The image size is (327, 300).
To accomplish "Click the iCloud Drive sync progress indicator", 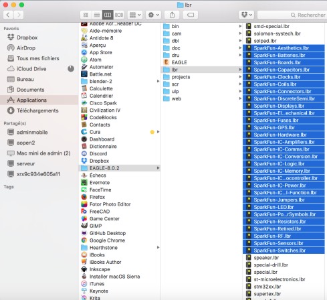I will coord(71,69).
